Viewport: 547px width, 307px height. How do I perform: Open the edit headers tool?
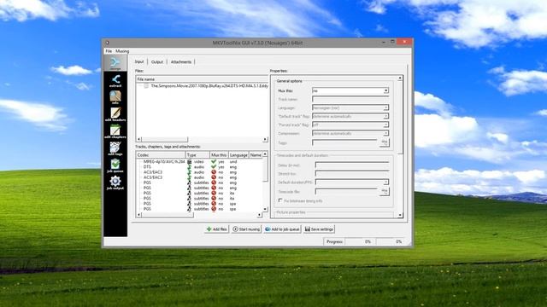115,114
